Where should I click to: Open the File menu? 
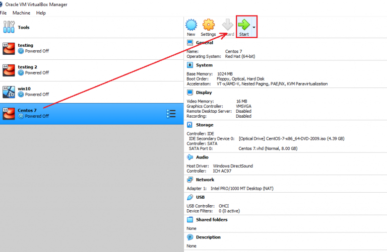3,13
